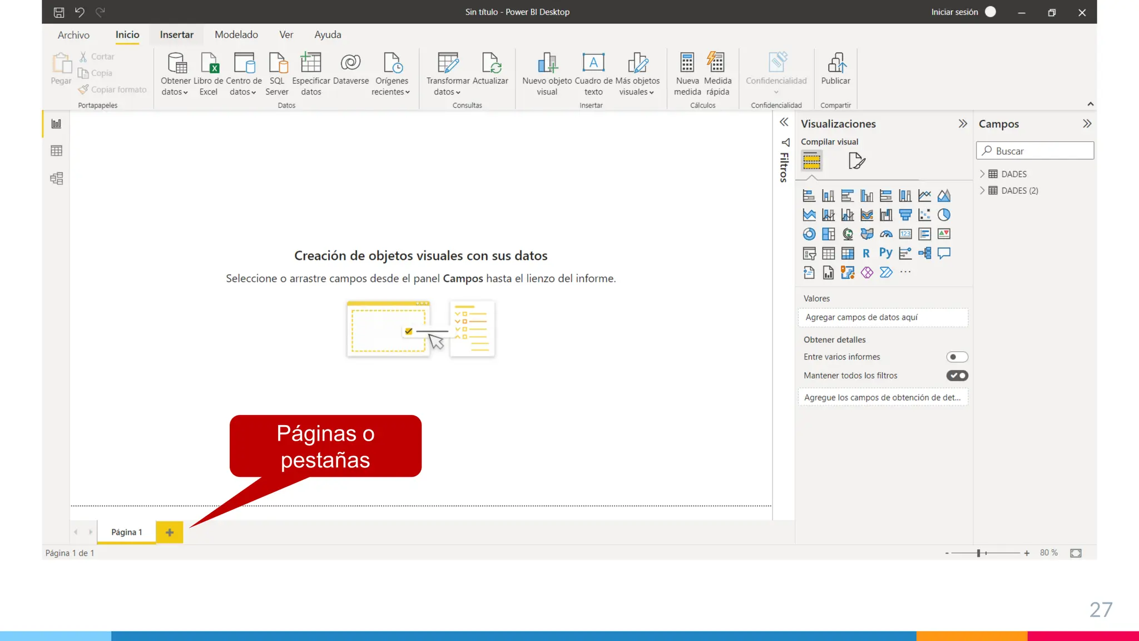Viewport: 1139px width, 641px height.
Task: Click the zoom slider handle
Action: 978,553
